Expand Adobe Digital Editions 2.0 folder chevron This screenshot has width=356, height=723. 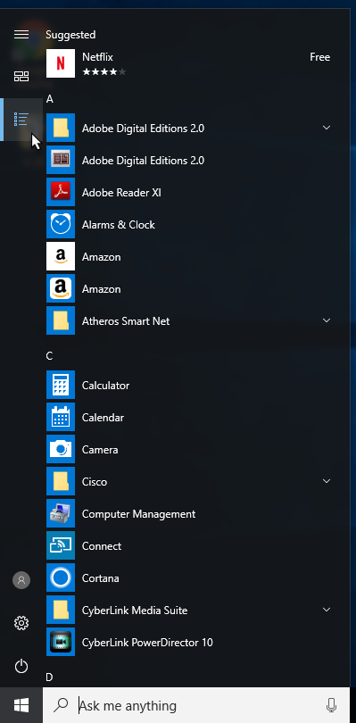point(327,128)
